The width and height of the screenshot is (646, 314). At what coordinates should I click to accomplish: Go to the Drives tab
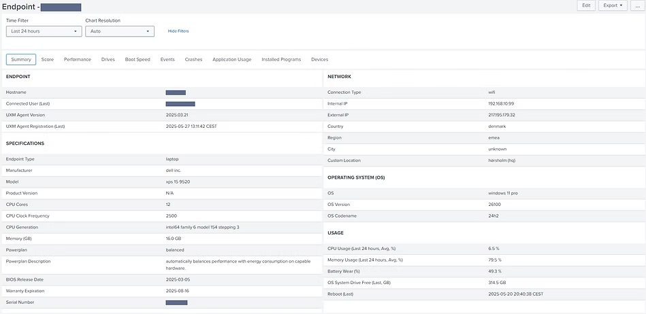point(108,60)
